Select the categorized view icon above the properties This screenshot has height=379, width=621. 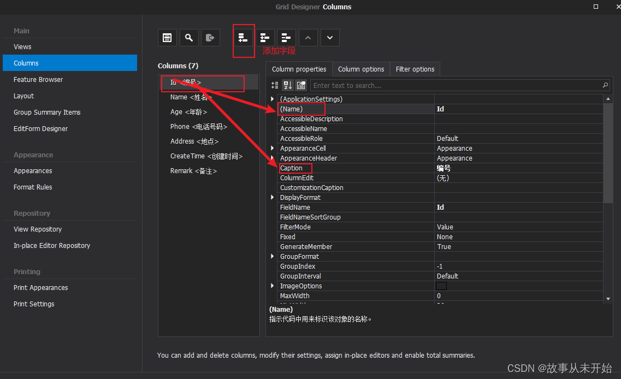(x=274, y=85)
